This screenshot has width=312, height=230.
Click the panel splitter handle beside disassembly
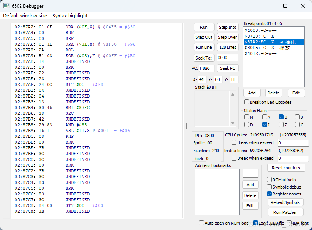pos(187,126)
